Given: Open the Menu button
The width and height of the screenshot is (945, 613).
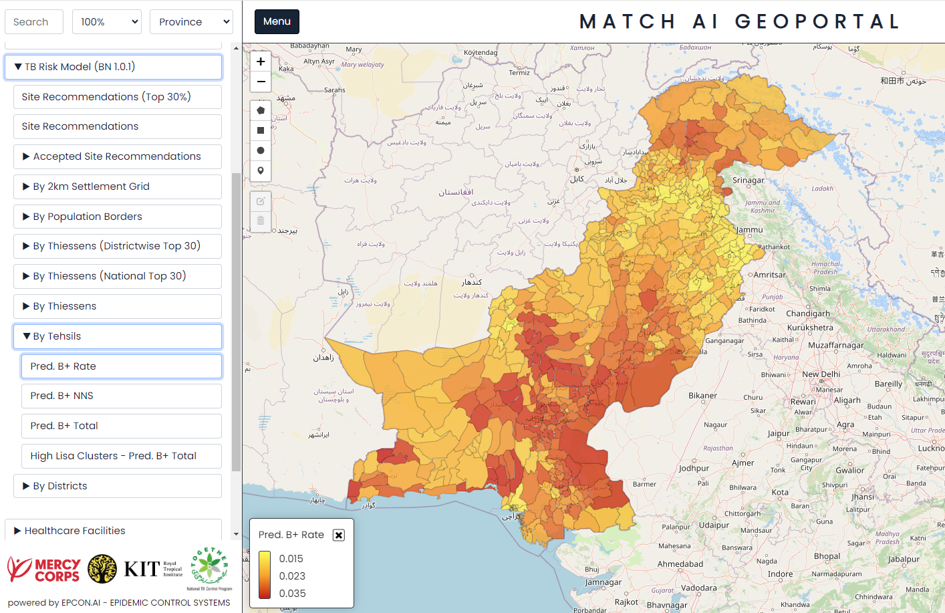Looking at the screenshot, I should pyautogui.click(x=277, y=21).
